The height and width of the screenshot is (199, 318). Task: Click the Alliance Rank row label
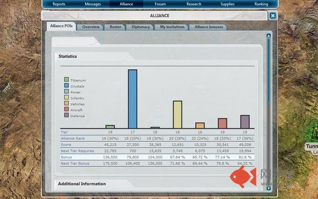point(73,138)
